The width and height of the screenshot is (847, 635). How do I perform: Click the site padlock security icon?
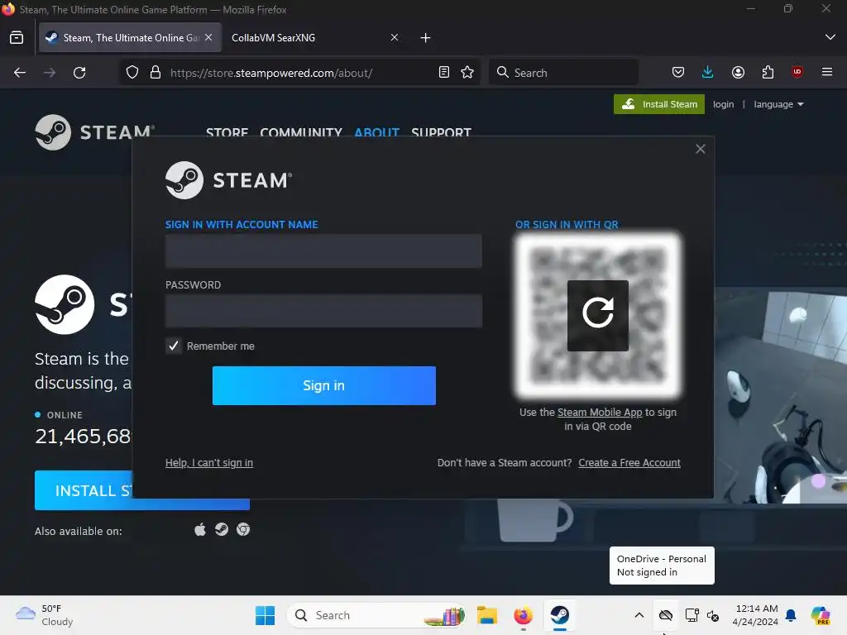point(156,73)
